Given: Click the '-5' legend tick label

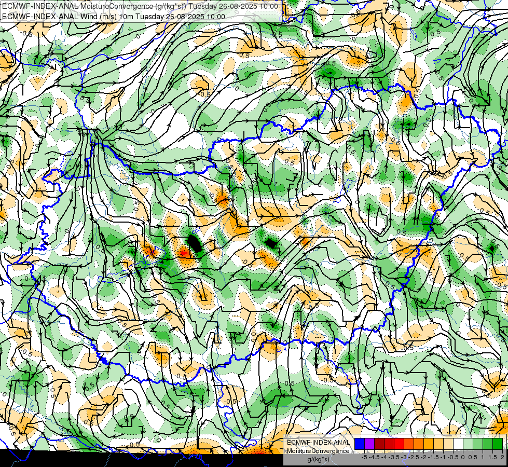Looking at the screenshot, I should pos(364,457).
